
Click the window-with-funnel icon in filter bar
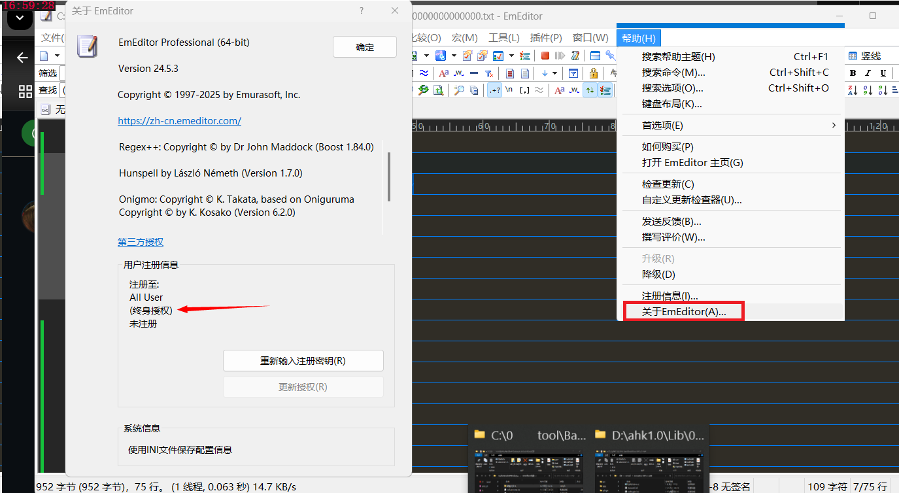tap(573, 73)
